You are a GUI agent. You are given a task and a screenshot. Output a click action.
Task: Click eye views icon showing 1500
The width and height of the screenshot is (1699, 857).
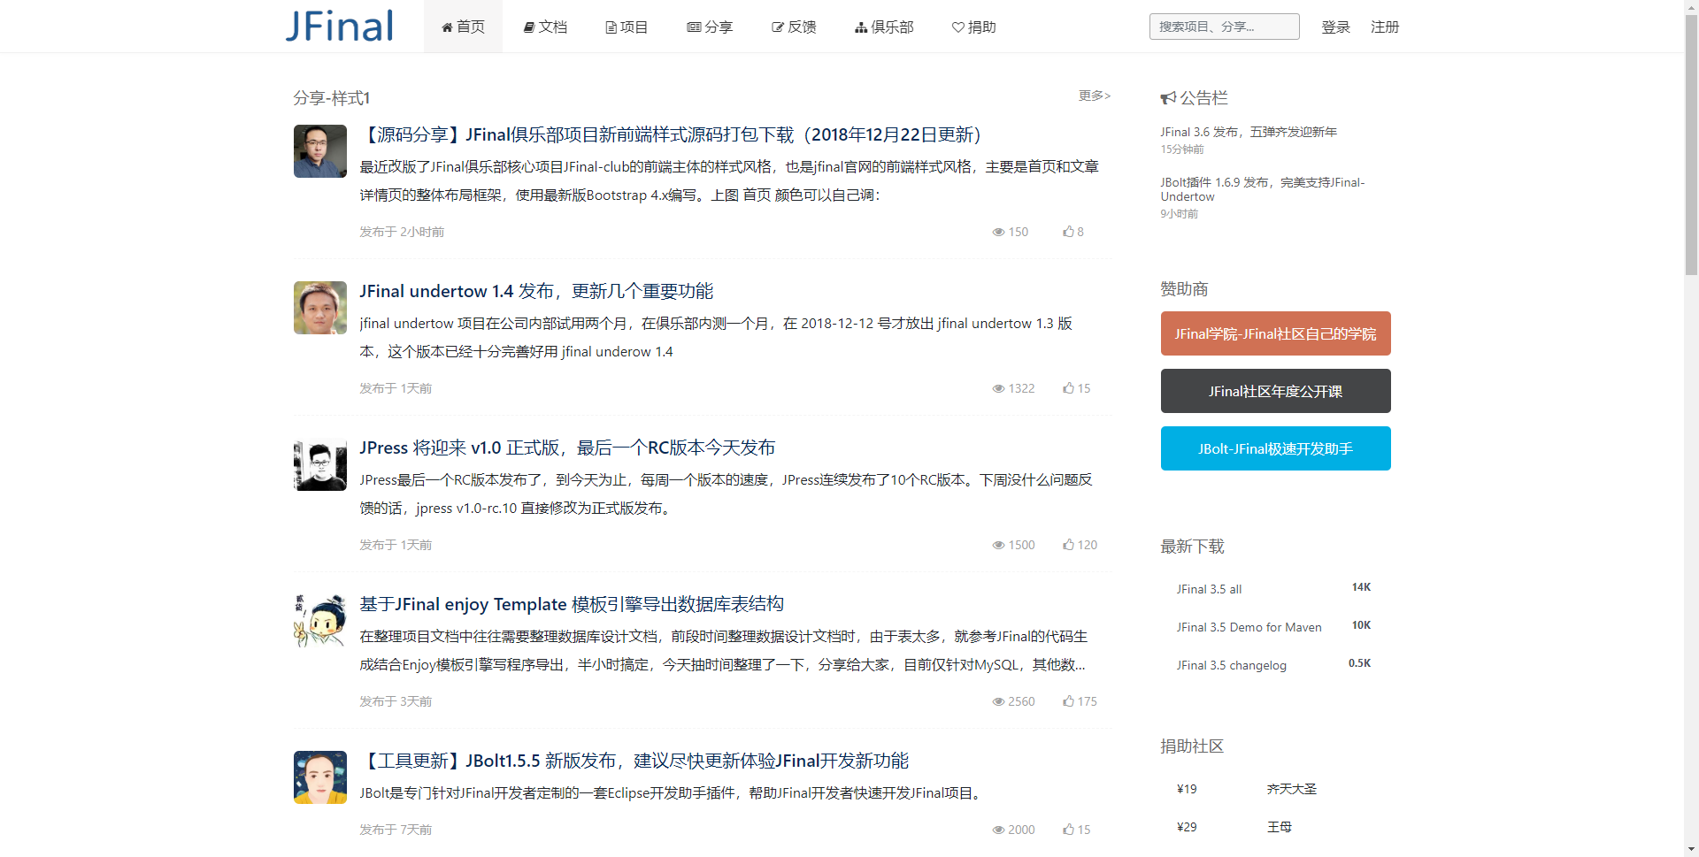tap(998, 545)
